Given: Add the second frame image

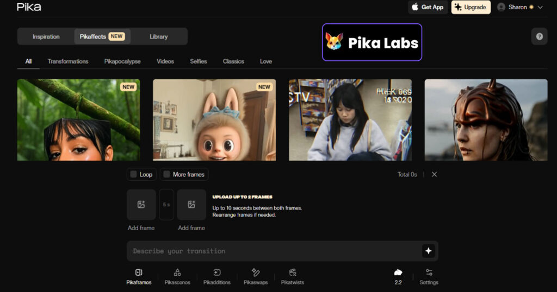Looking at the screenshot, I should 191,205.
